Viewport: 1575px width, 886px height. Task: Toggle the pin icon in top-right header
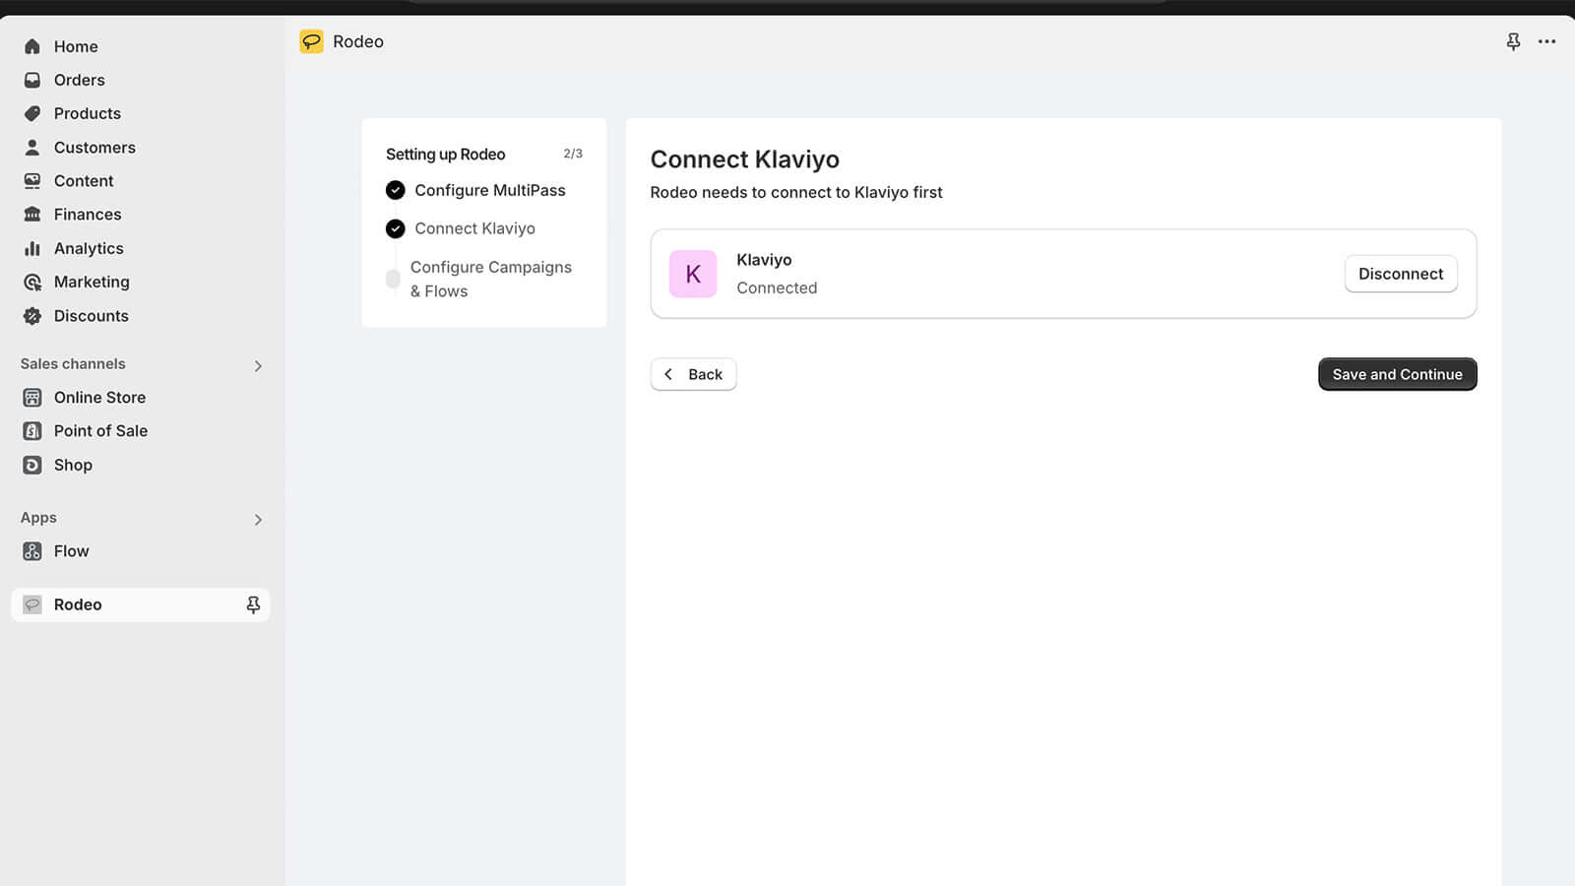pyautogui.click(x=1513, y=41)
